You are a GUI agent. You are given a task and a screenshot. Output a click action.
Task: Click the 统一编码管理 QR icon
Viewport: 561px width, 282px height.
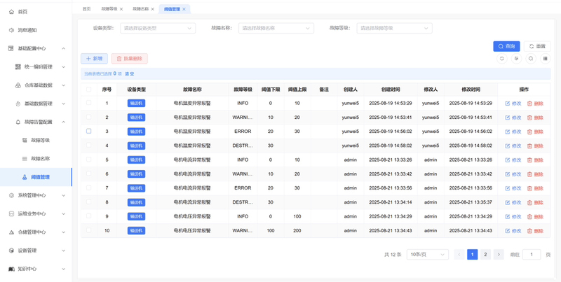(18, 66)
